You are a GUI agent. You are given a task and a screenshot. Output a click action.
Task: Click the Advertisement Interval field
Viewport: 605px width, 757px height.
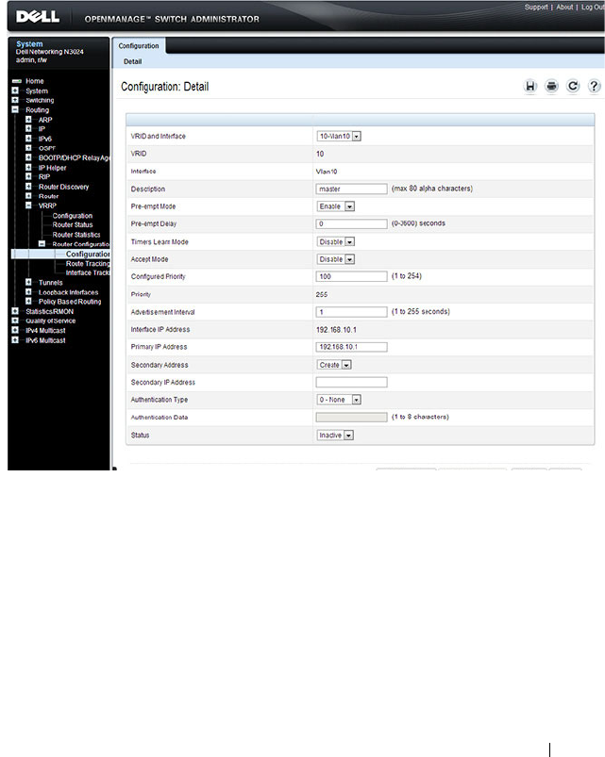point(351,312)
